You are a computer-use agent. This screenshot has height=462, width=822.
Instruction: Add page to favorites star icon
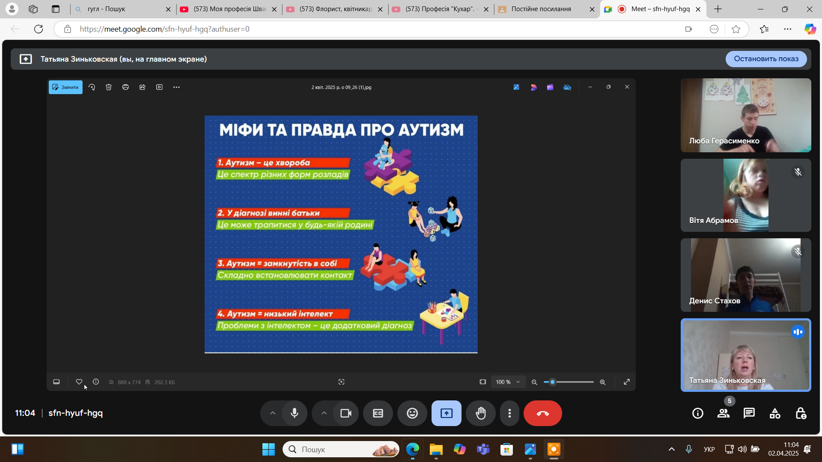point(736,29)
